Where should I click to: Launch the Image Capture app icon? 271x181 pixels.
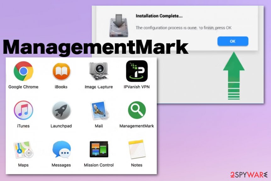tap(99, 71)
